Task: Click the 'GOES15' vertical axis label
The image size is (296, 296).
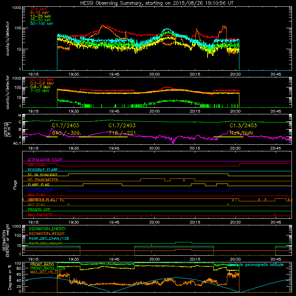Action: pyautogui.click(x=6, y=129)
